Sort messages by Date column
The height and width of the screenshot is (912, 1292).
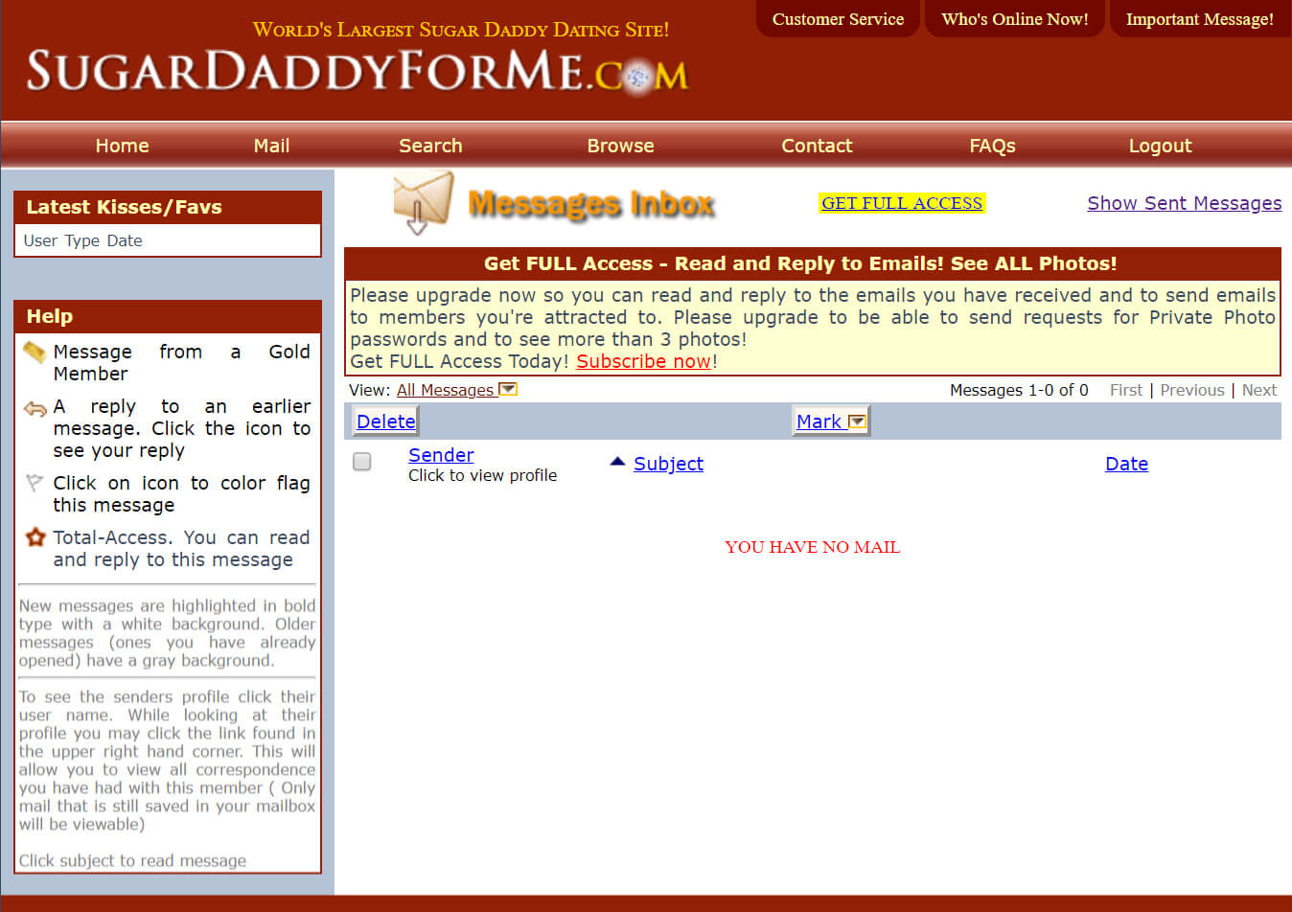pyautogui.click(x=1126, y=464)
